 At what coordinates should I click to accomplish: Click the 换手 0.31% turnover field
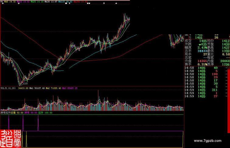click(x=196, y=64)
